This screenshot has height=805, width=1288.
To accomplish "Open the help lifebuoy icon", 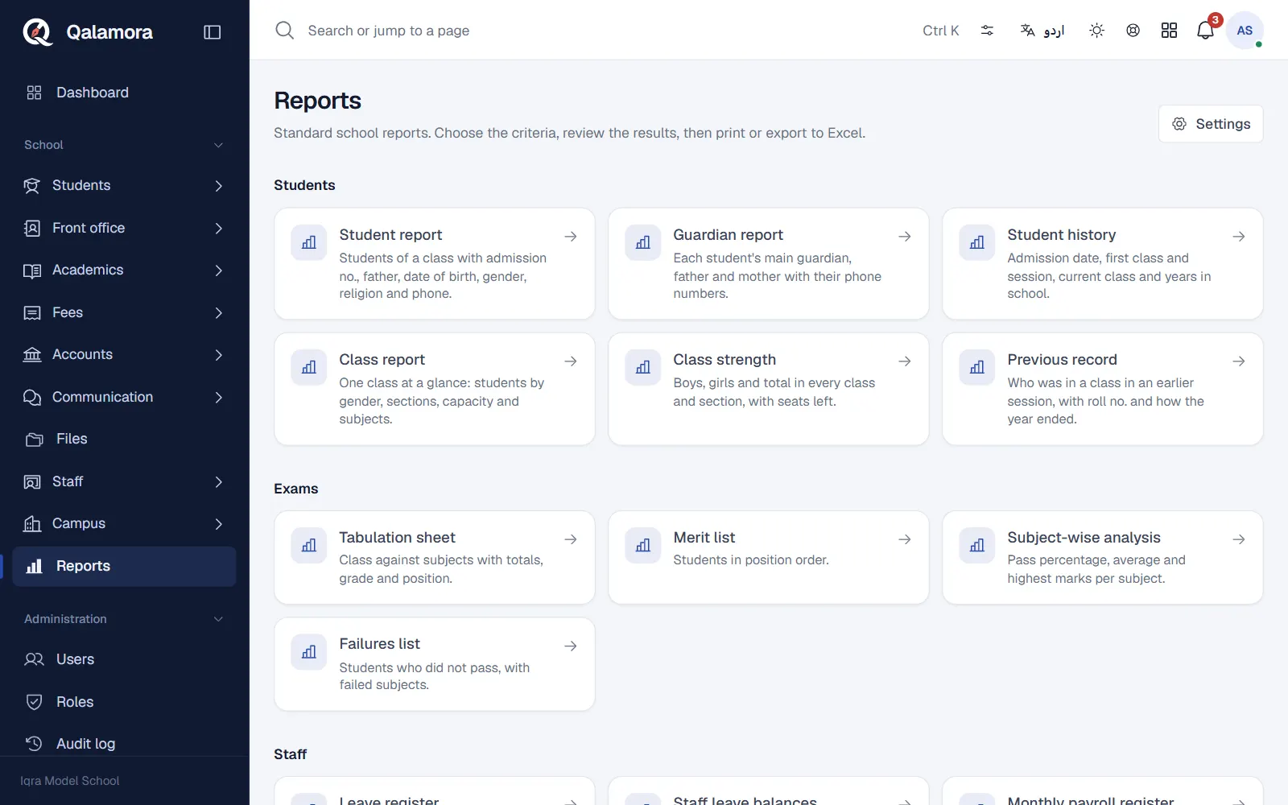I will pyautogui.click(x=1133, y=31).
